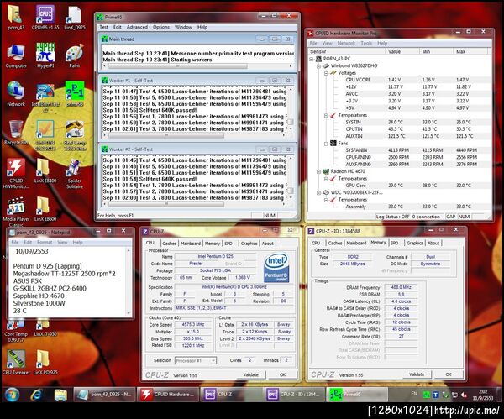
Task: Click the EN language indicator in taskbar
Action: point(413,394)
